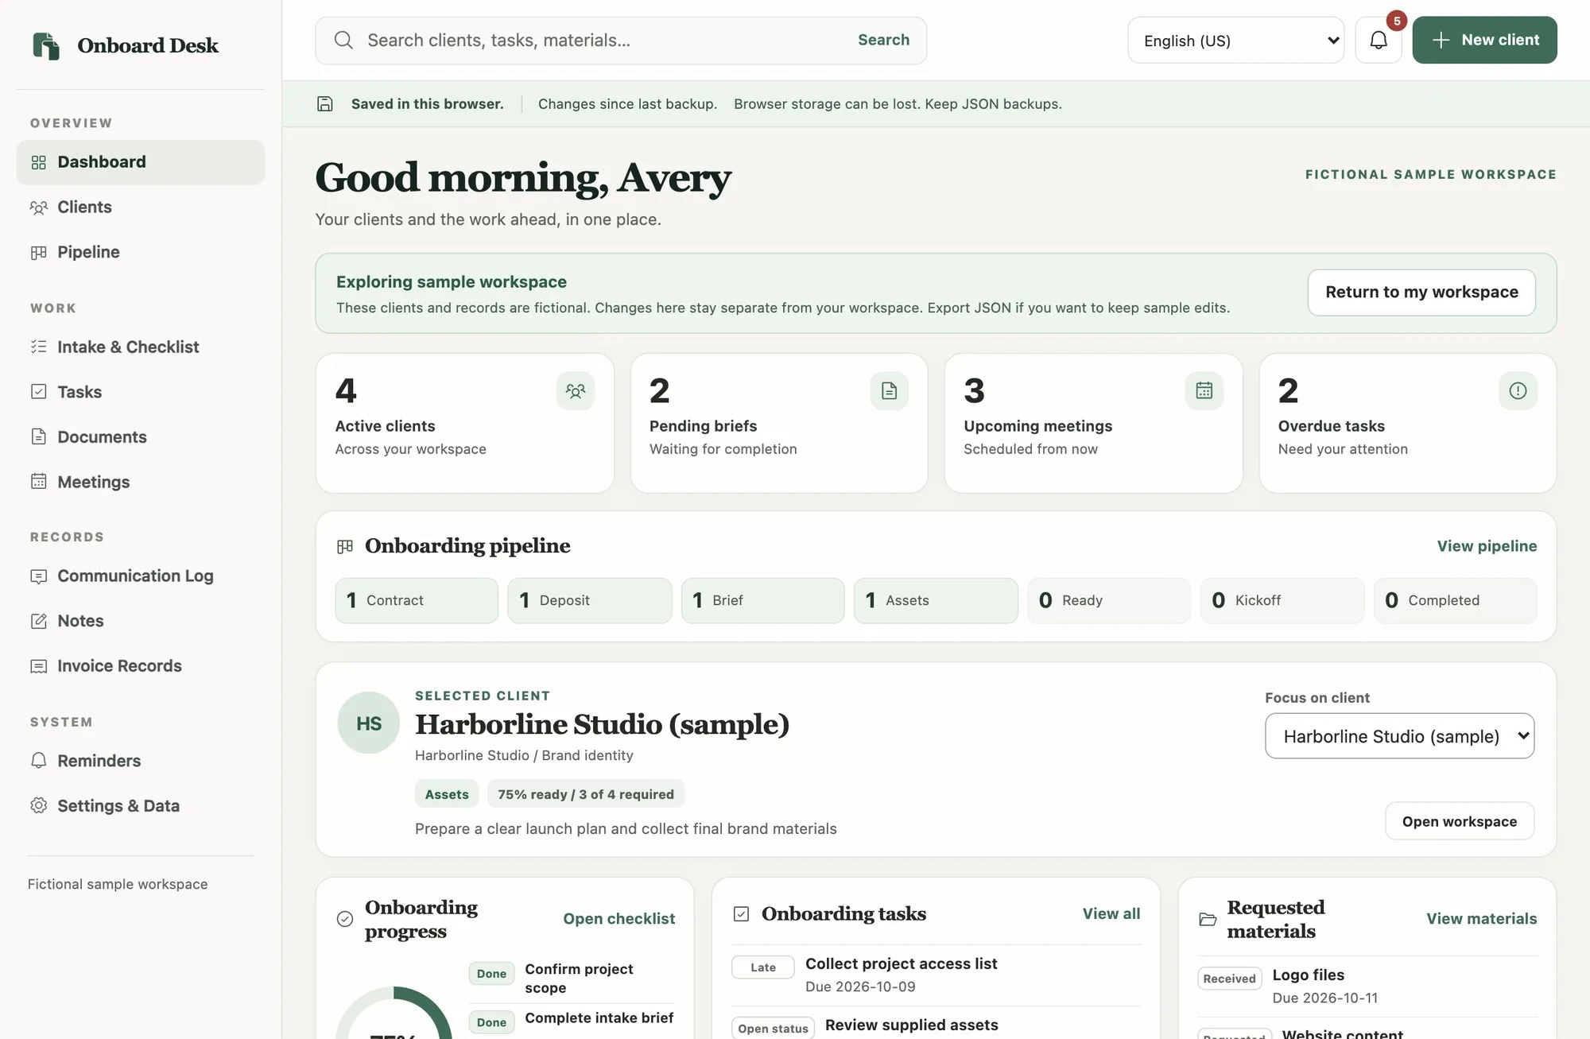
Task: Click 'Collect project access list' task
Action: click(x=937, y=975)
